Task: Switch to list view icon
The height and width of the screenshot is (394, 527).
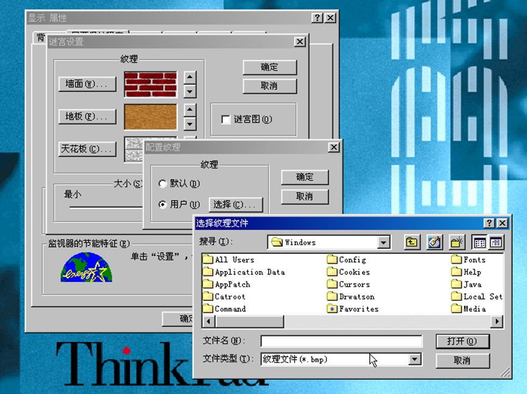Action: pos(479,242)
